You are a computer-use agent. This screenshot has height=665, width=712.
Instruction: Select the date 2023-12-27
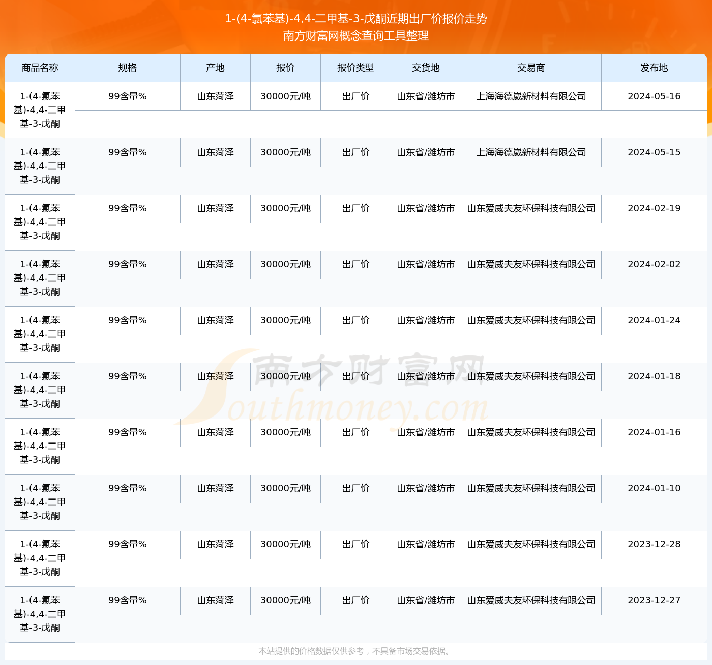[x=654, y=600]
